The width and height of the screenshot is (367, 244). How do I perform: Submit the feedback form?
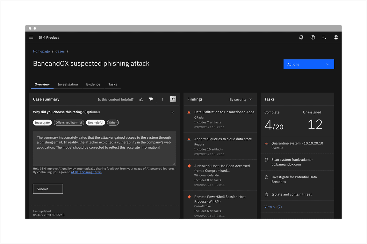[48, 189]
